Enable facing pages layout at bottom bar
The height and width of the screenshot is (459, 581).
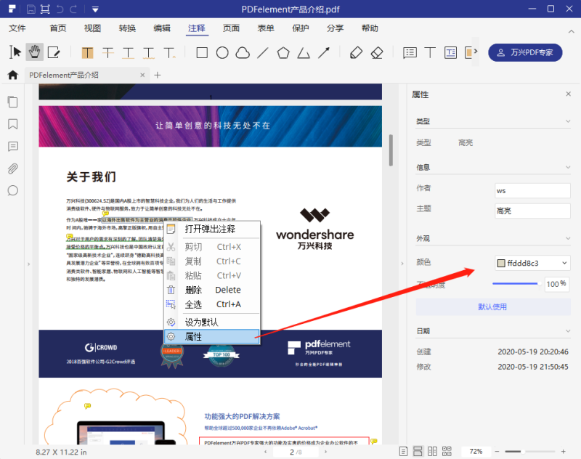point(432,450)
